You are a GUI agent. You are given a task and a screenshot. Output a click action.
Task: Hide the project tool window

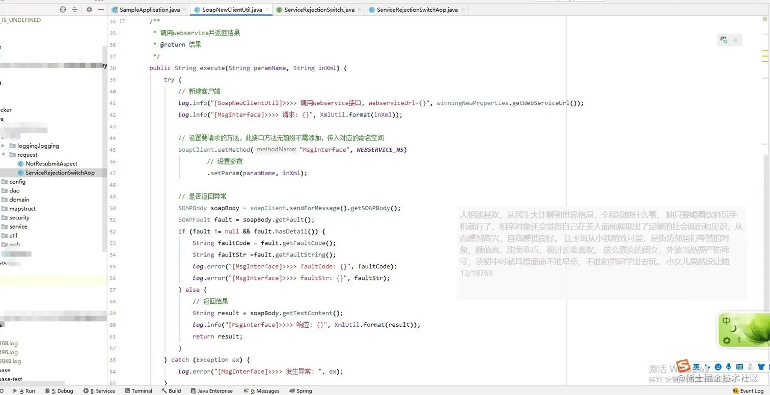coord(101,9)
